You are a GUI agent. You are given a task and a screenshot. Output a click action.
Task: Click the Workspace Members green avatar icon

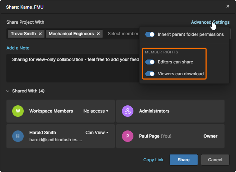[x=18, y=111]
